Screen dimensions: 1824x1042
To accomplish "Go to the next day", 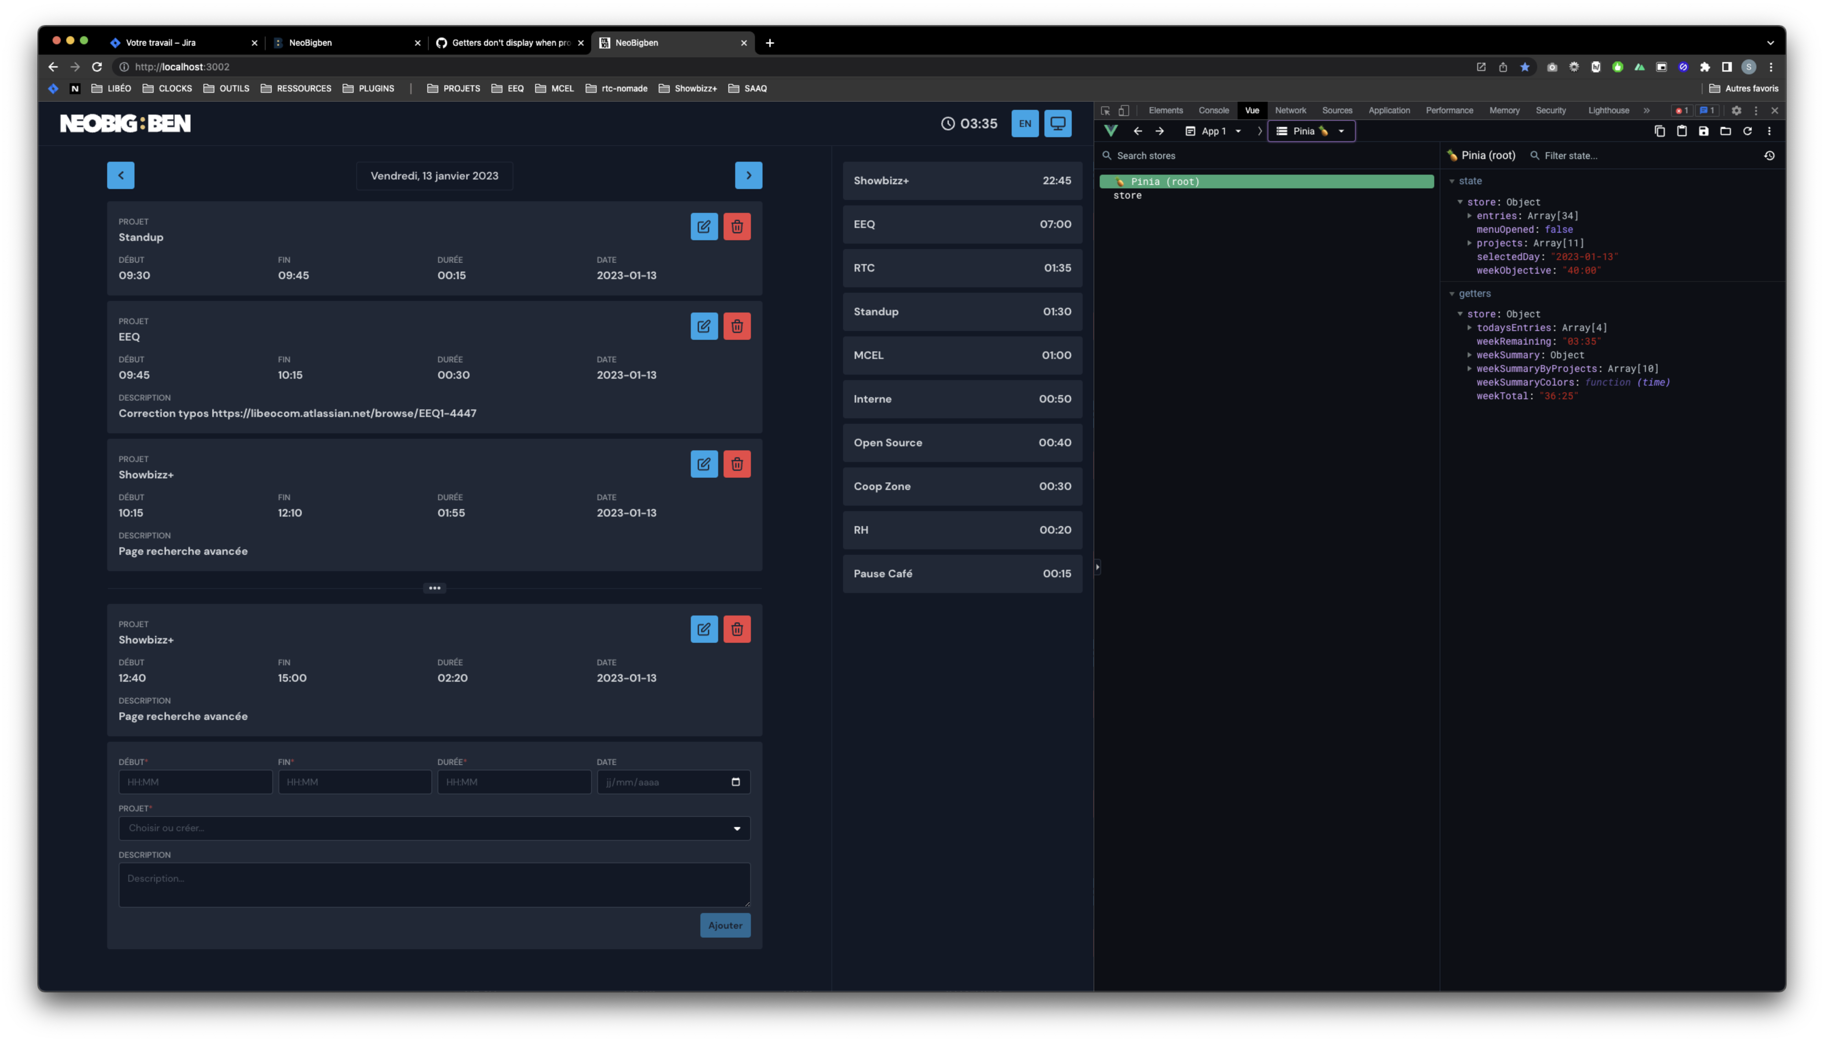I will point(748,175).
